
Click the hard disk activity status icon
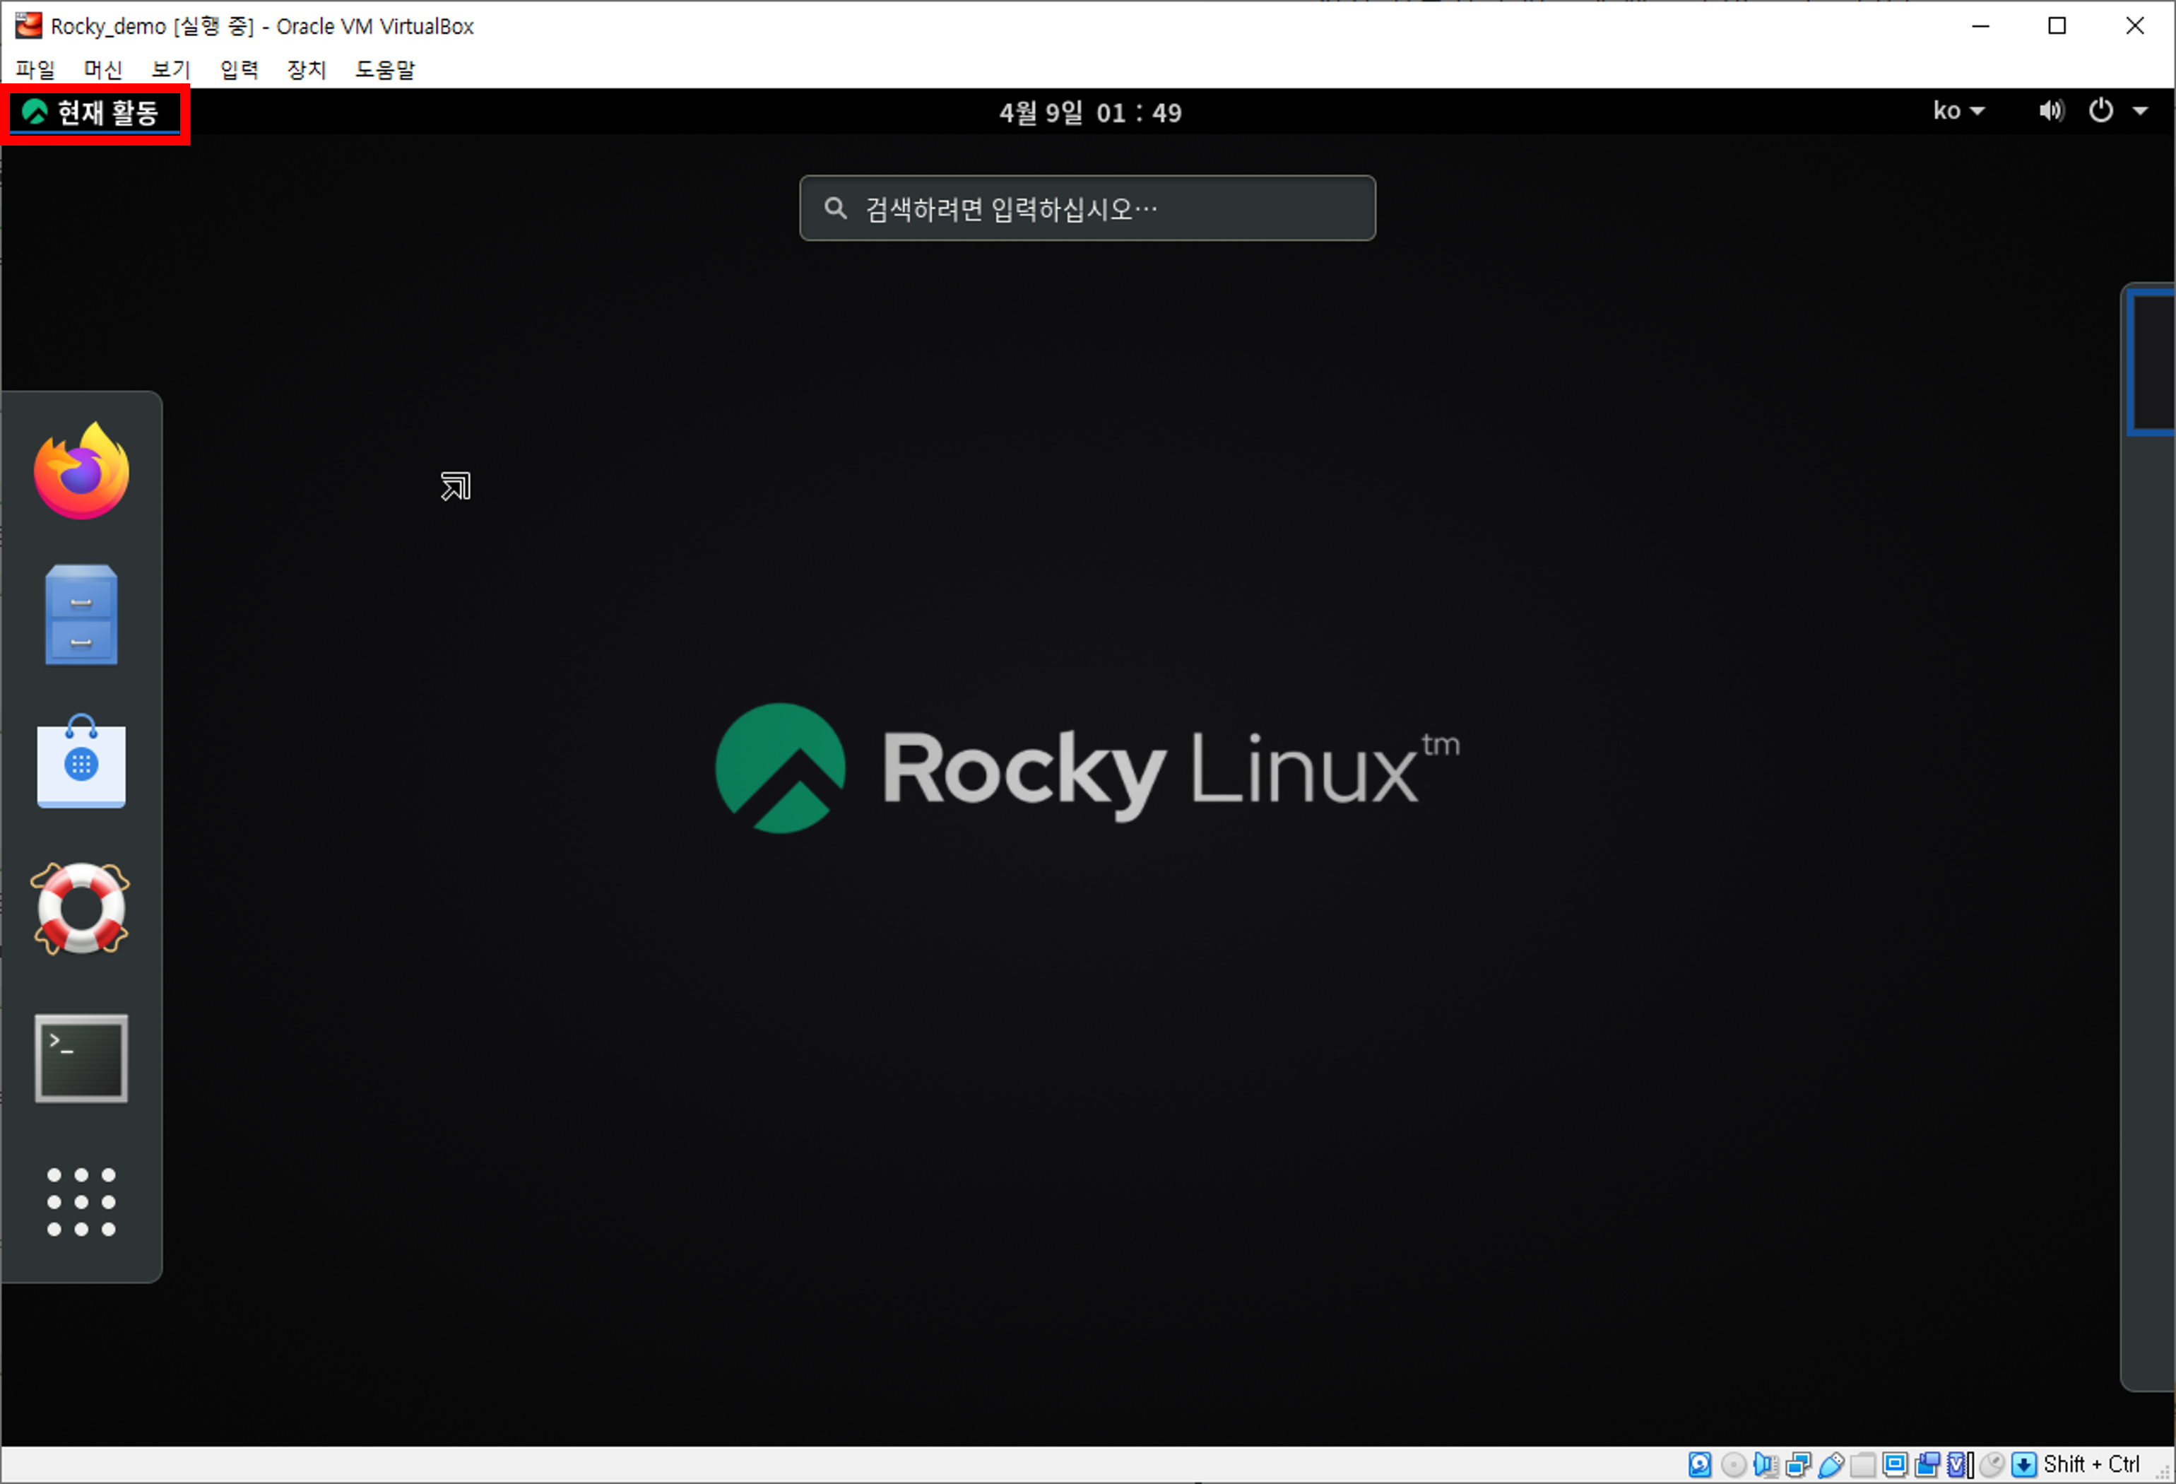(x=1701, y=1464)
